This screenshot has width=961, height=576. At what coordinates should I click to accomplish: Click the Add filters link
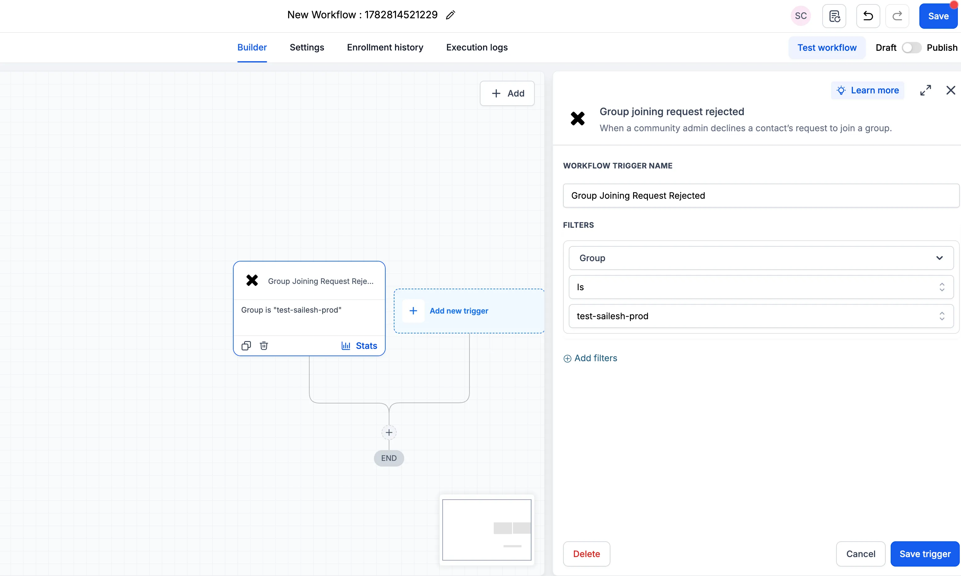[x=590, y=358]
